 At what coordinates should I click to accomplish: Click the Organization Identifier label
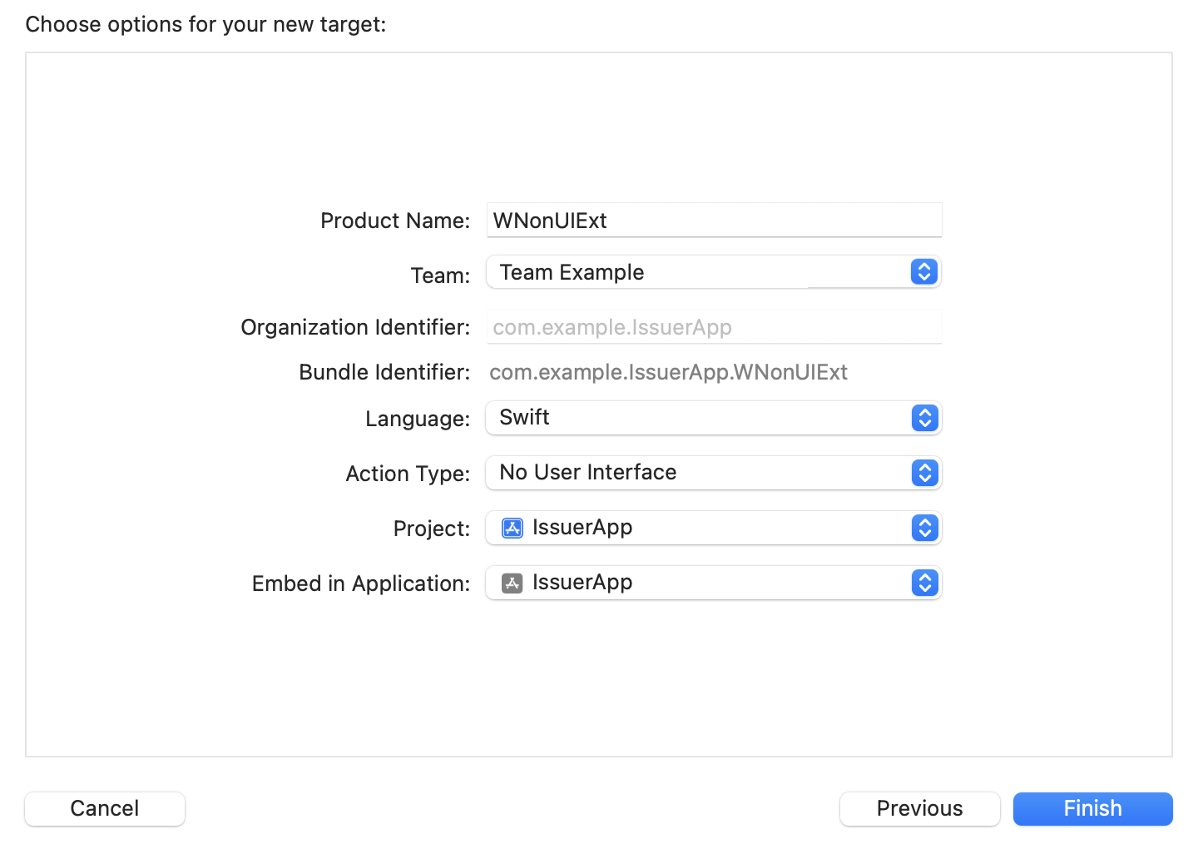[x=355, y=327]
